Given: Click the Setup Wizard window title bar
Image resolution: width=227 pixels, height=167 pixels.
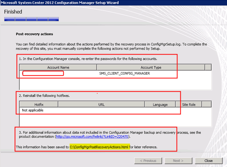Looking at the screenshot, I should pyautogui.click(x=113, y=3).
